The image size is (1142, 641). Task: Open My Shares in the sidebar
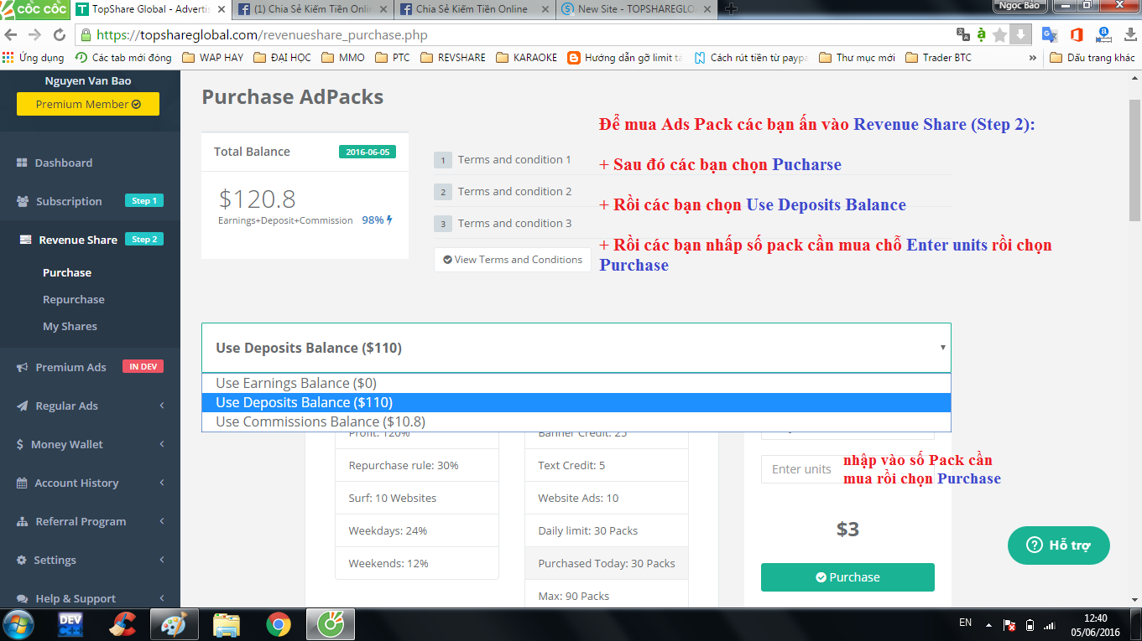point(70,326)
